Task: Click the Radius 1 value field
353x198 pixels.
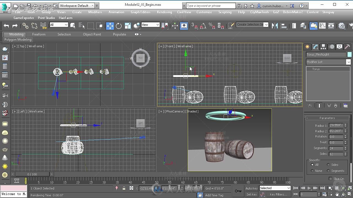Action: 336,125
